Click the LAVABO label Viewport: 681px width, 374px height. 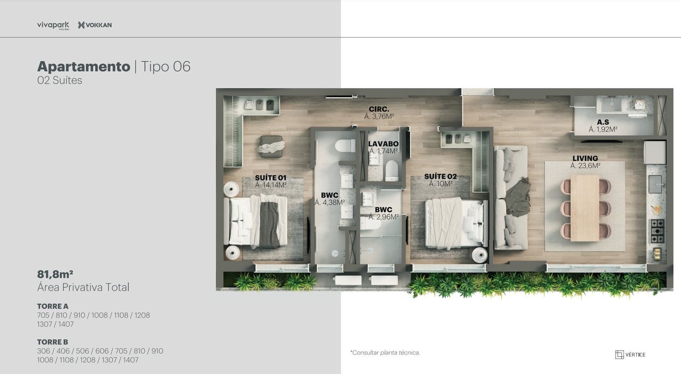383,144
